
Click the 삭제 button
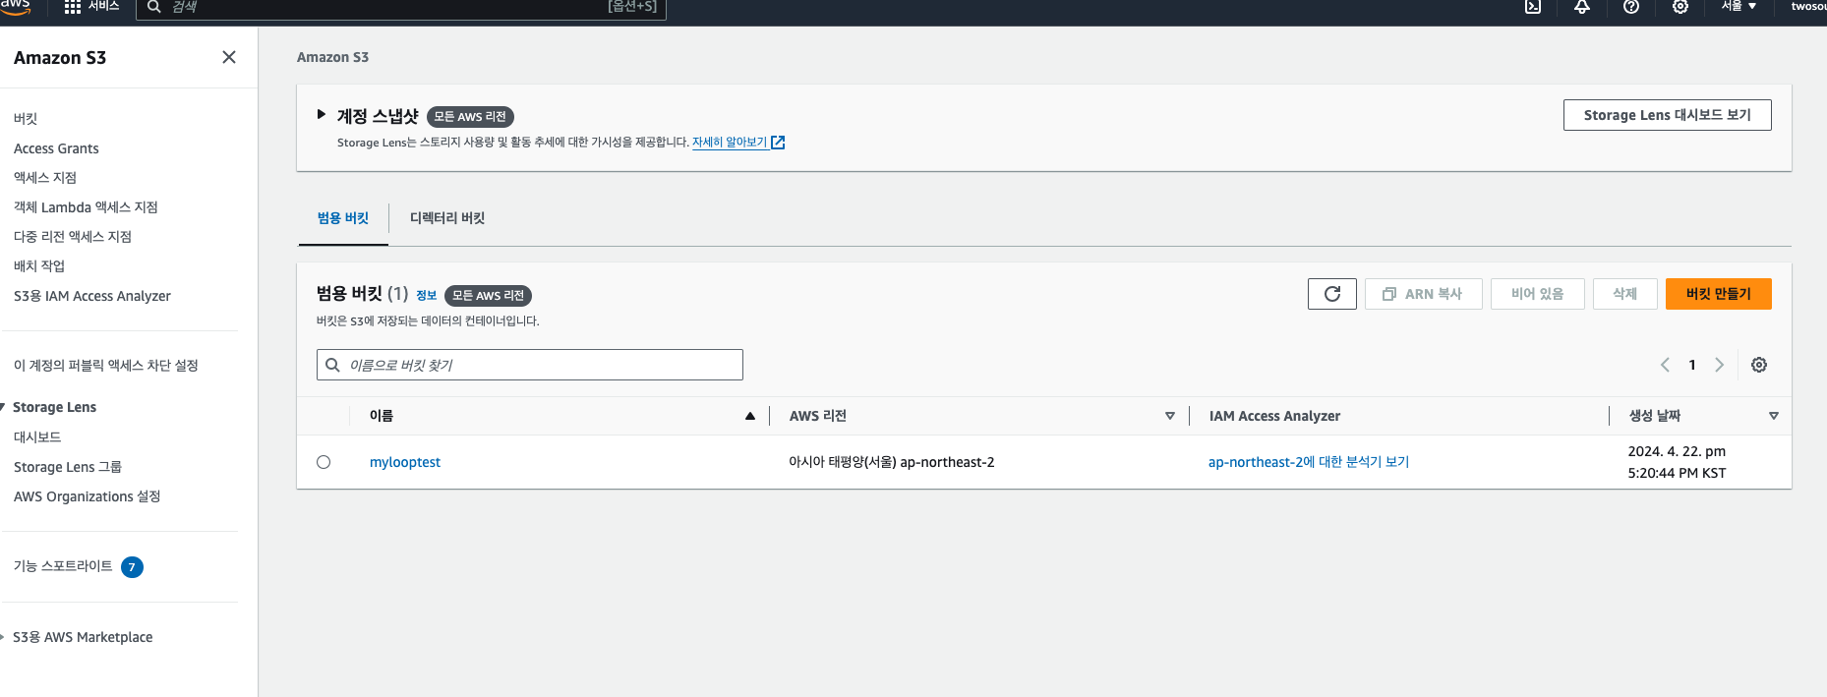click(1625, 294)
